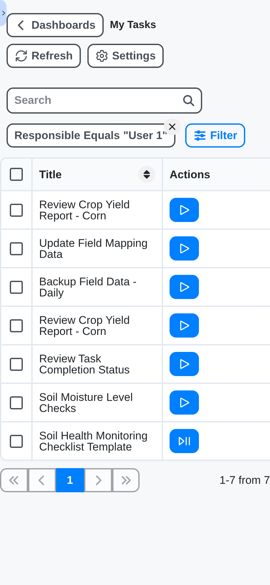Check the "Soil Moisture Level Checks" row checkbox
This screenshot has width=270, height=585.
pyautogui.click(x=16, y=403)
